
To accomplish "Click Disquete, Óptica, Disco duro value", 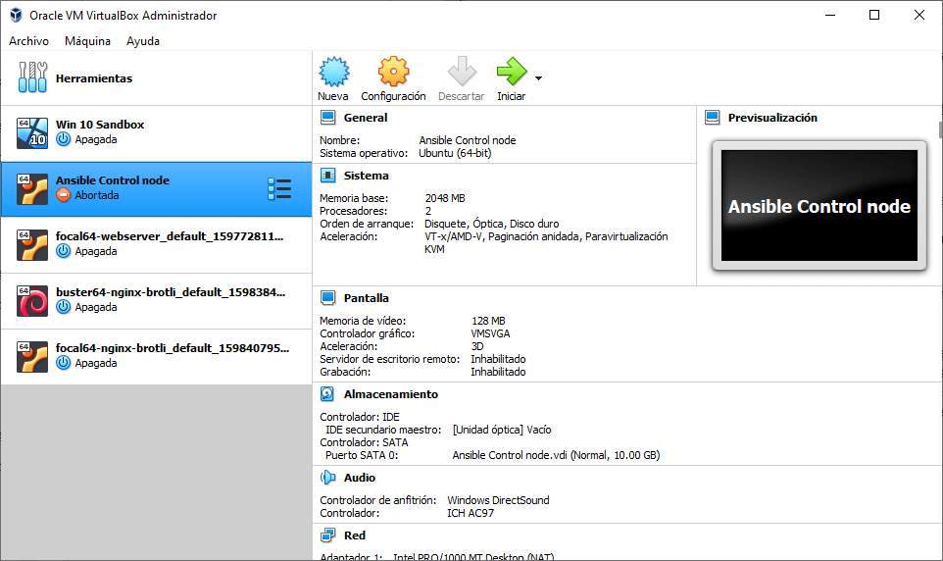I will click(x=492, y=224).
